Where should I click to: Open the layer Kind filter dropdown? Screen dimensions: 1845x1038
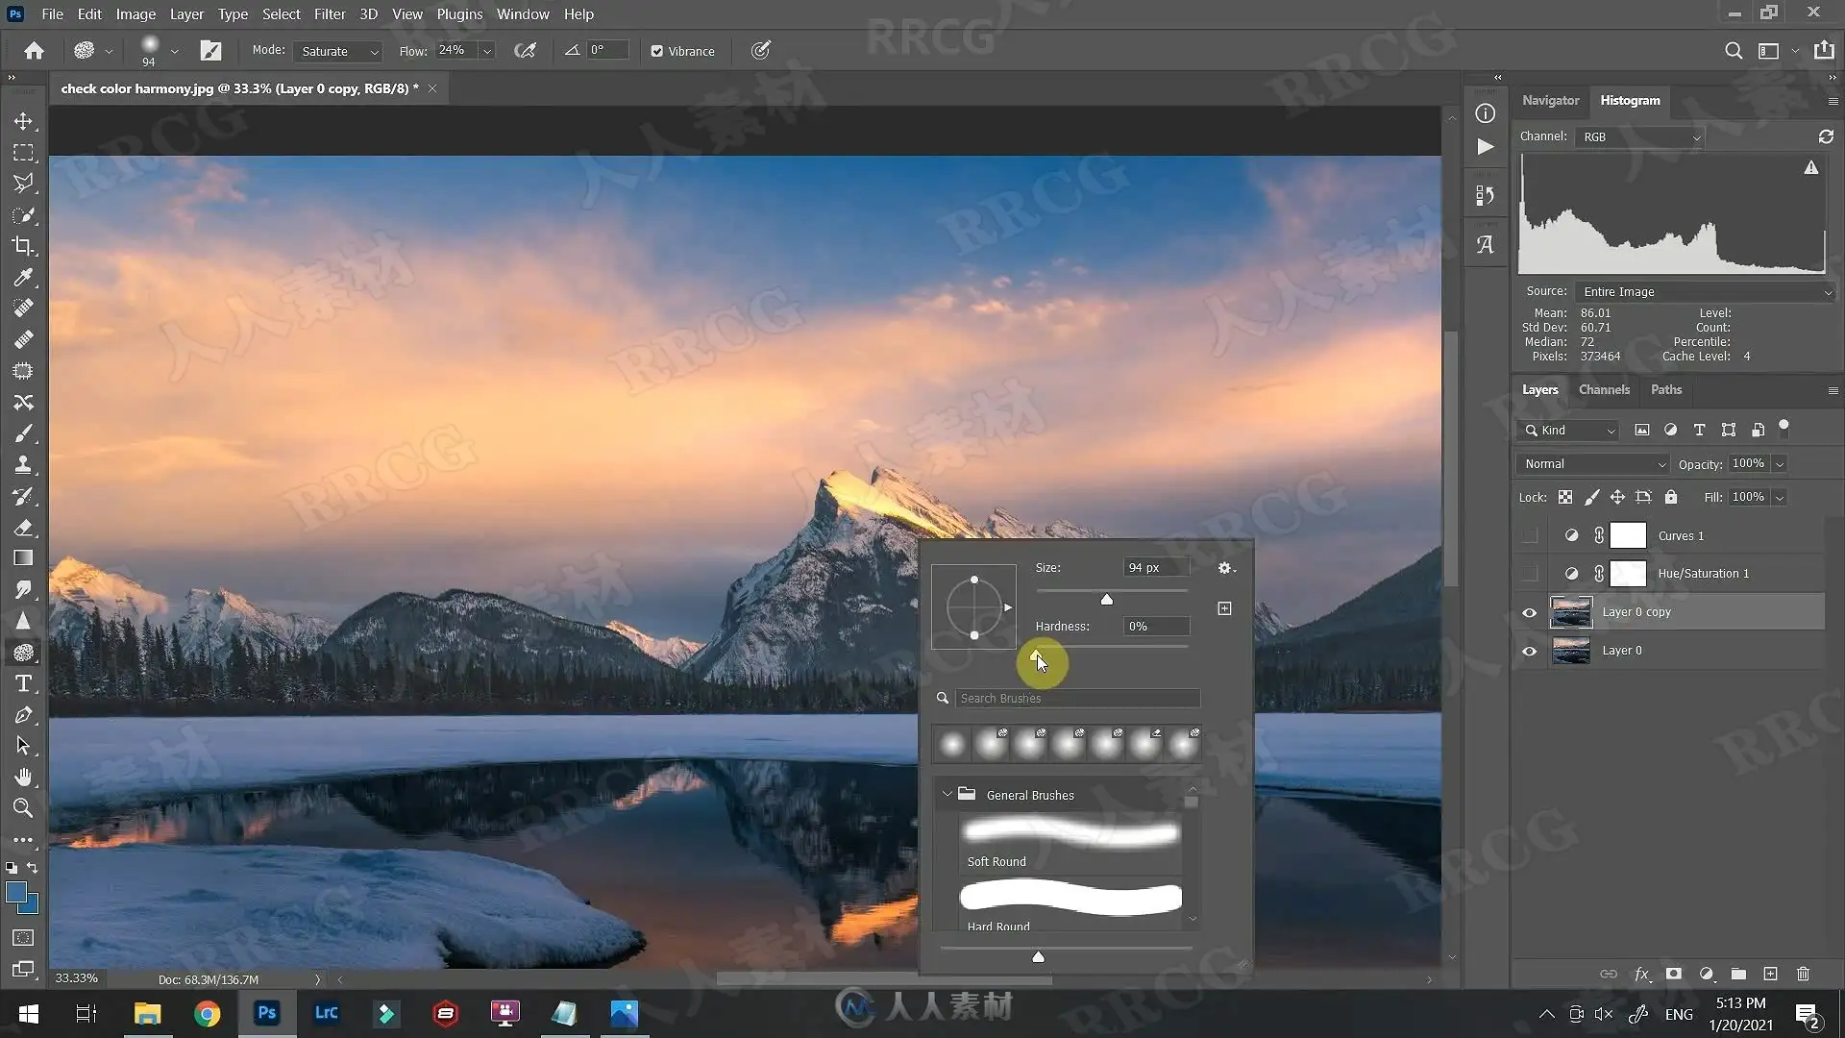[1569, 430]
